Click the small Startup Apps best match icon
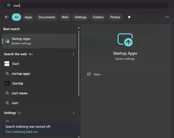This screenshot has height=138, width=174. click(x=7, y=41)
